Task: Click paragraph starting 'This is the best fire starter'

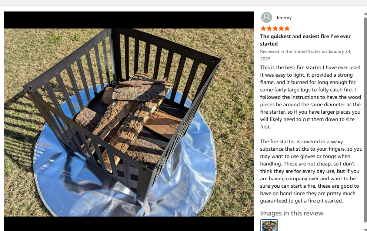Action: [311, 97]
